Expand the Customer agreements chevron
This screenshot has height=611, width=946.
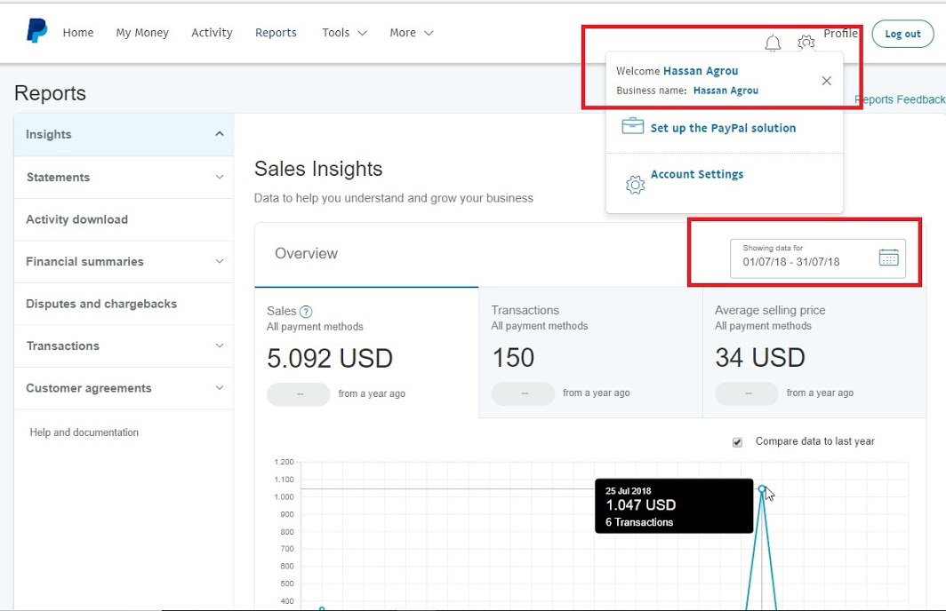click(220, 387)
